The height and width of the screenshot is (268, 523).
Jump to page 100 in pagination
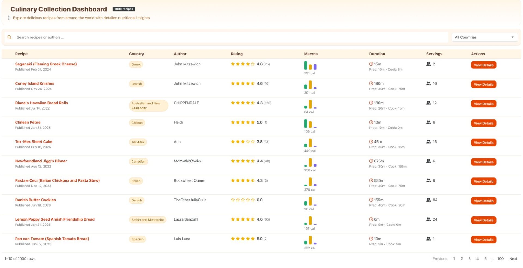point(500,259)
